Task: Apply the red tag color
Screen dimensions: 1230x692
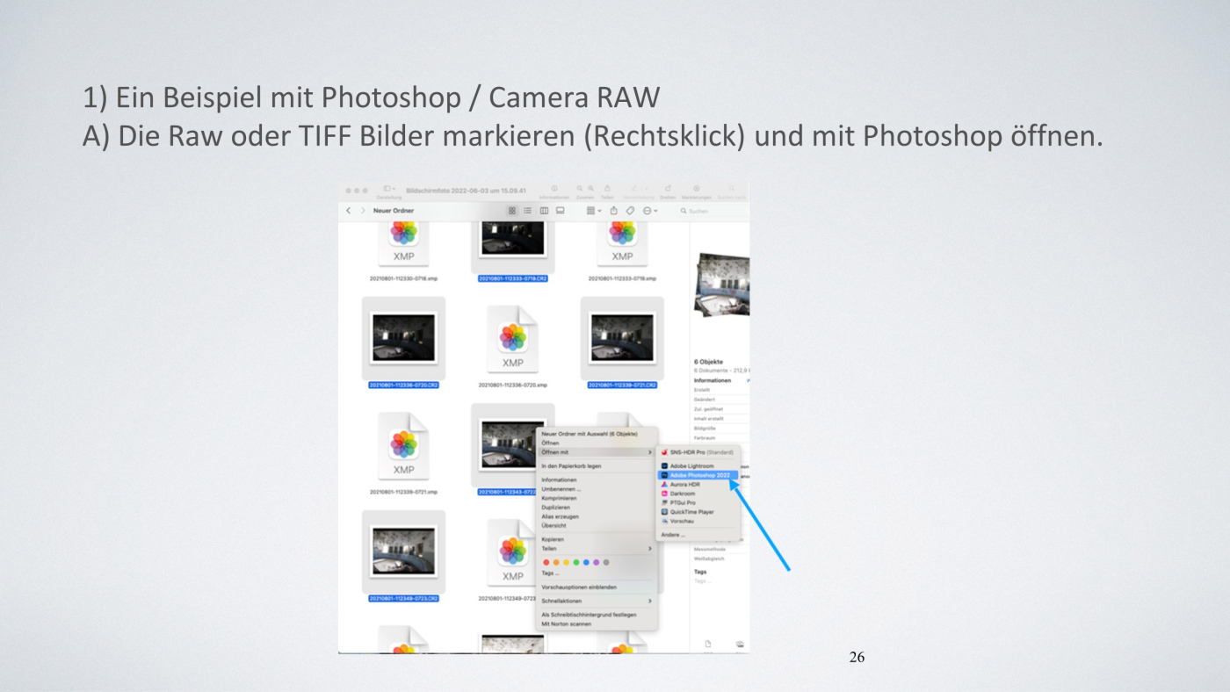Action: (546, 562)
